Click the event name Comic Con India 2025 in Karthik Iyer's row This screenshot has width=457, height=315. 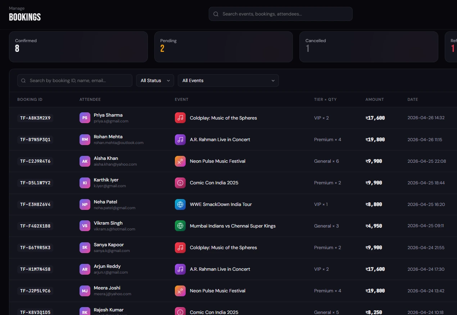214,183
